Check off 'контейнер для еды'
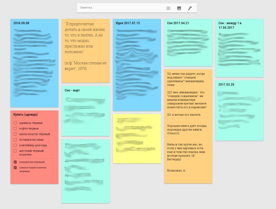The height and width of the screenshot is (209, 276). coord(15,145)
